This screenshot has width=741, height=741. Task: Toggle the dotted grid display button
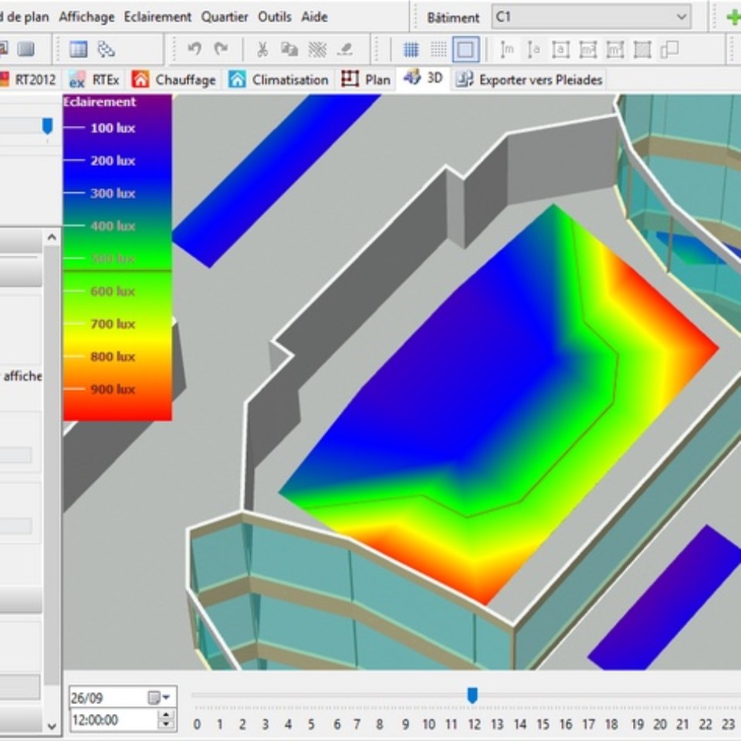[x=438, y=49]
